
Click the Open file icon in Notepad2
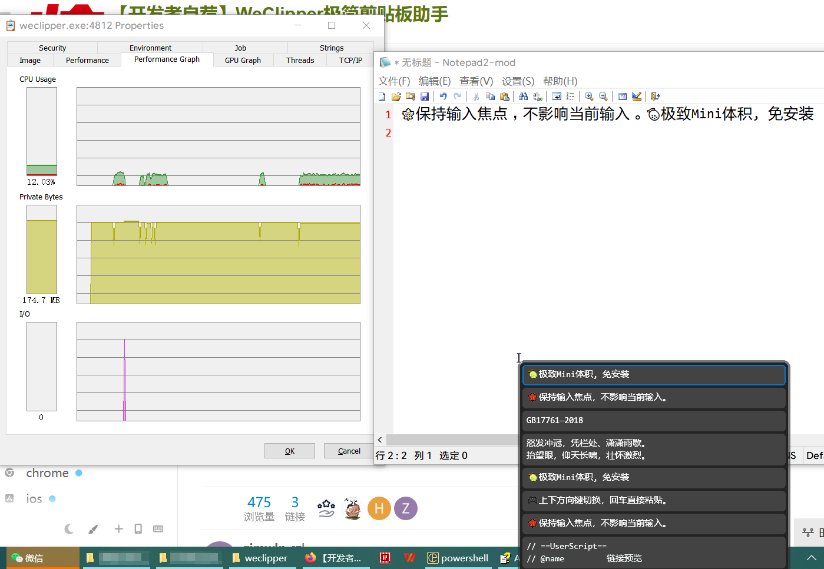click(x=396, y=97)
